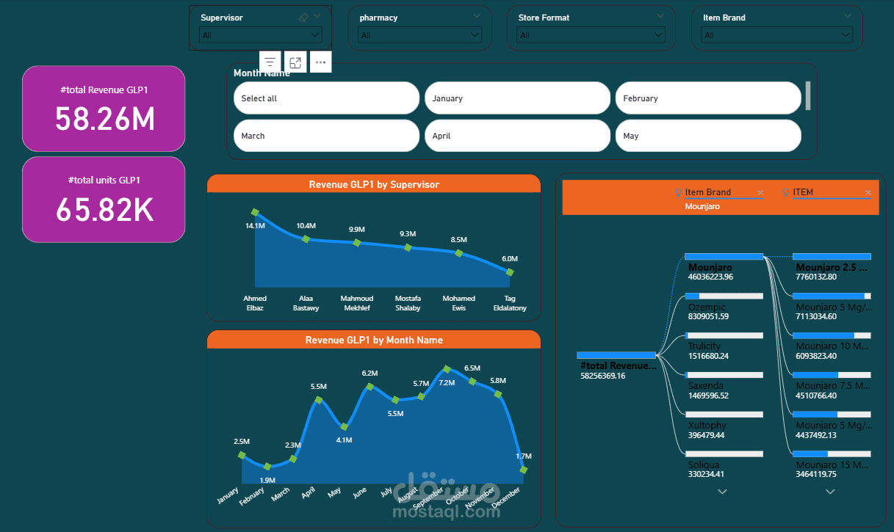Select the Xultophy node
Viewport: 894px width, 532px height.
click(724, 426)
